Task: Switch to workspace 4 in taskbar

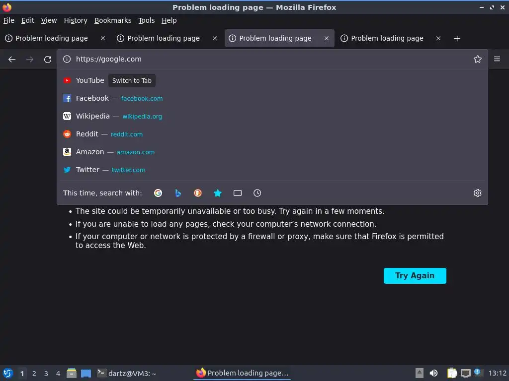Action: (58, 374)
